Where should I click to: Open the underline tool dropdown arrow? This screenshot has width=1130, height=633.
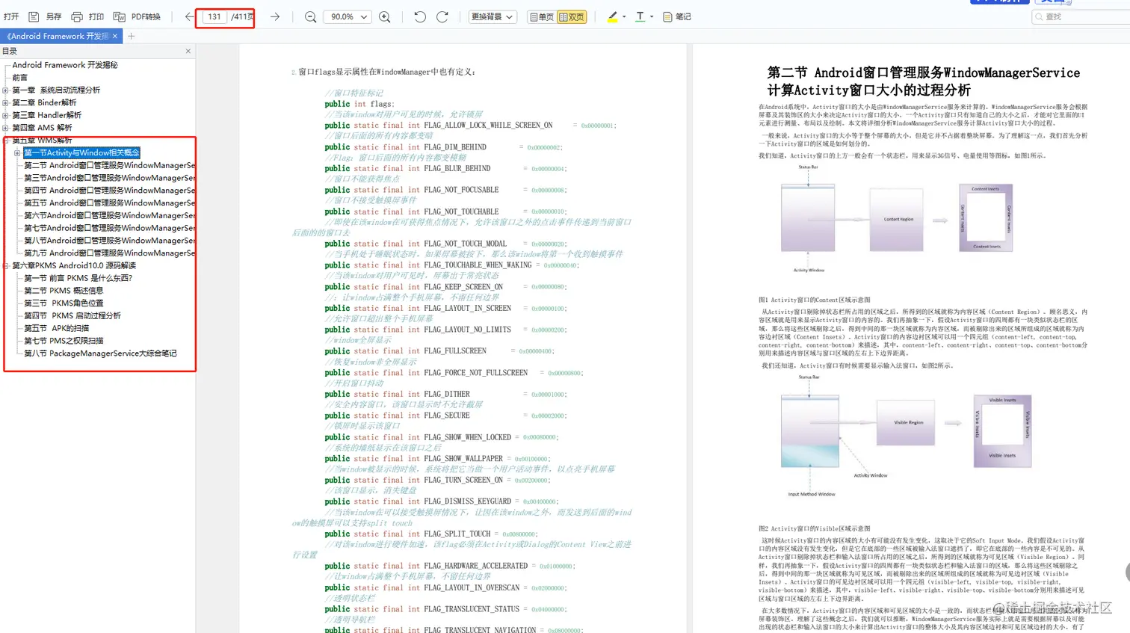(652, 16)
